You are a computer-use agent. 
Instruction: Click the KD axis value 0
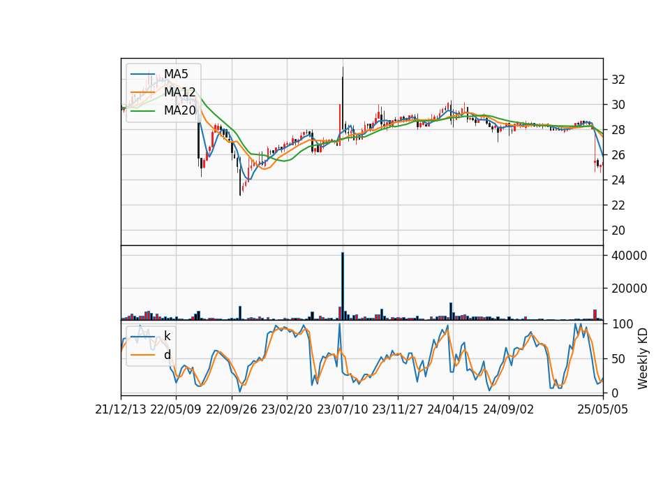[x=615, y=393]
